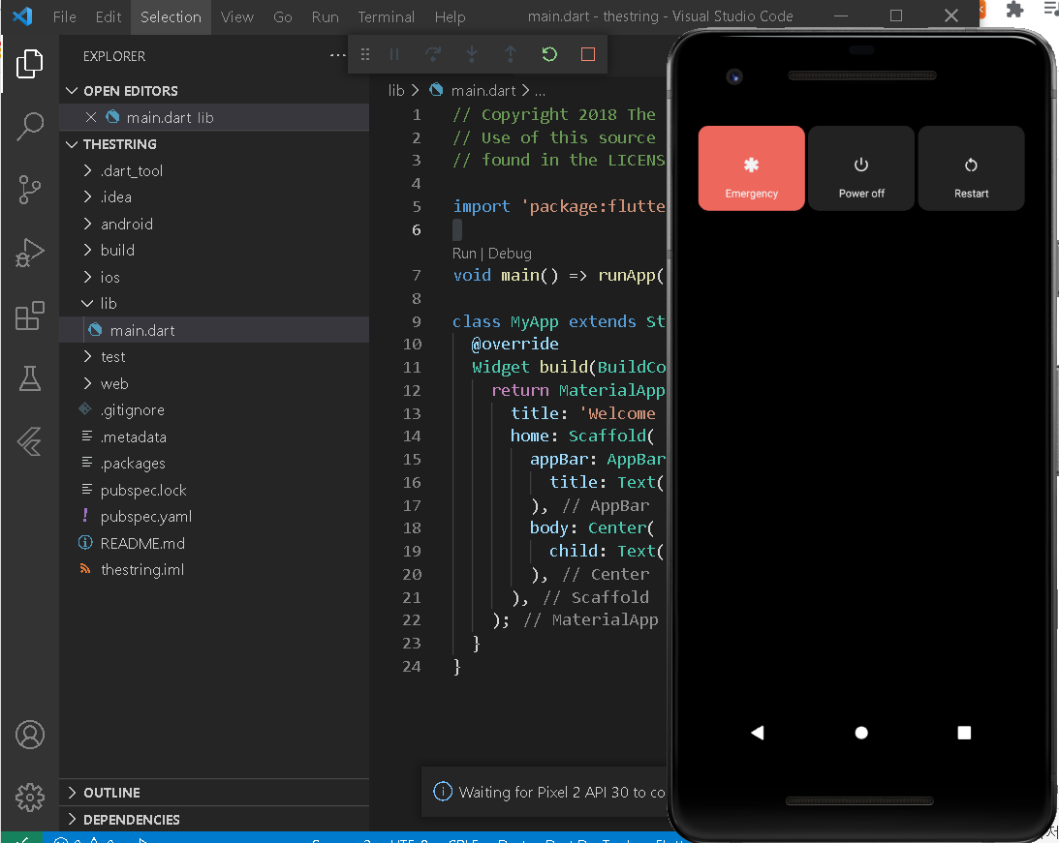1059x843 pixels.
Task: Place cursor on line 6 of editor
Action: [558, 230]
